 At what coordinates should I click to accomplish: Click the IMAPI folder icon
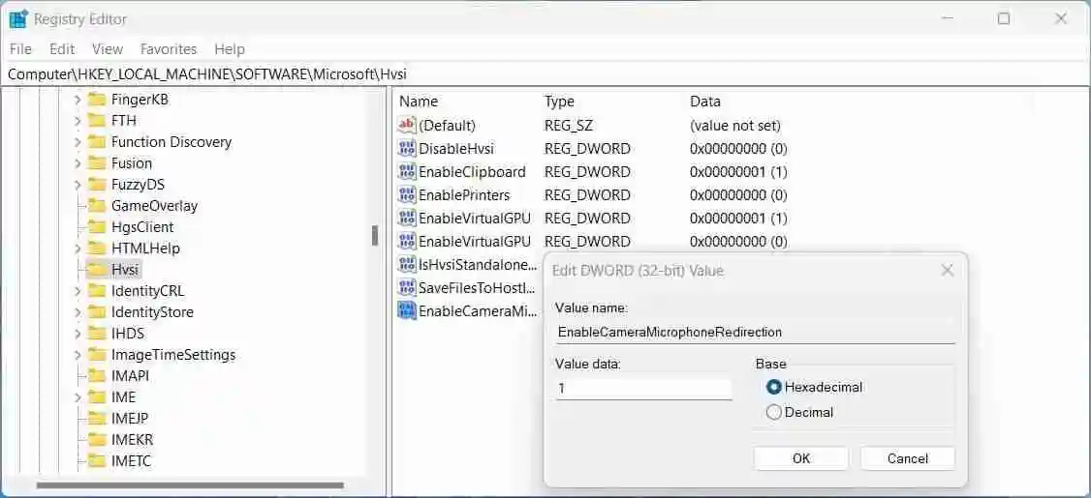[97, 376]
